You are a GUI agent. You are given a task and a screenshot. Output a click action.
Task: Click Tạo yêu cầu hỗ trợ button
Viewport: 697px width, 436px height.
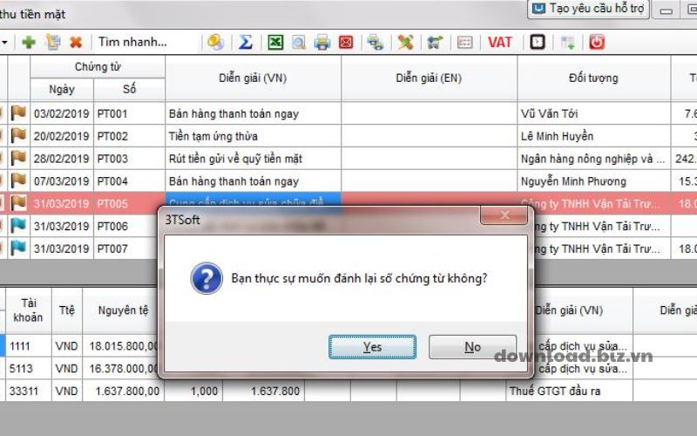click(588, 9)
